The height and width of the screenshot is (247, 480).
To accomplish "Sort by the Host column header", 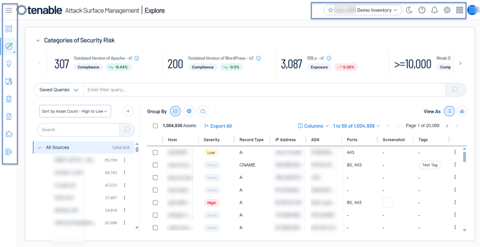I will pyautogui.click(x=172, y=140).
